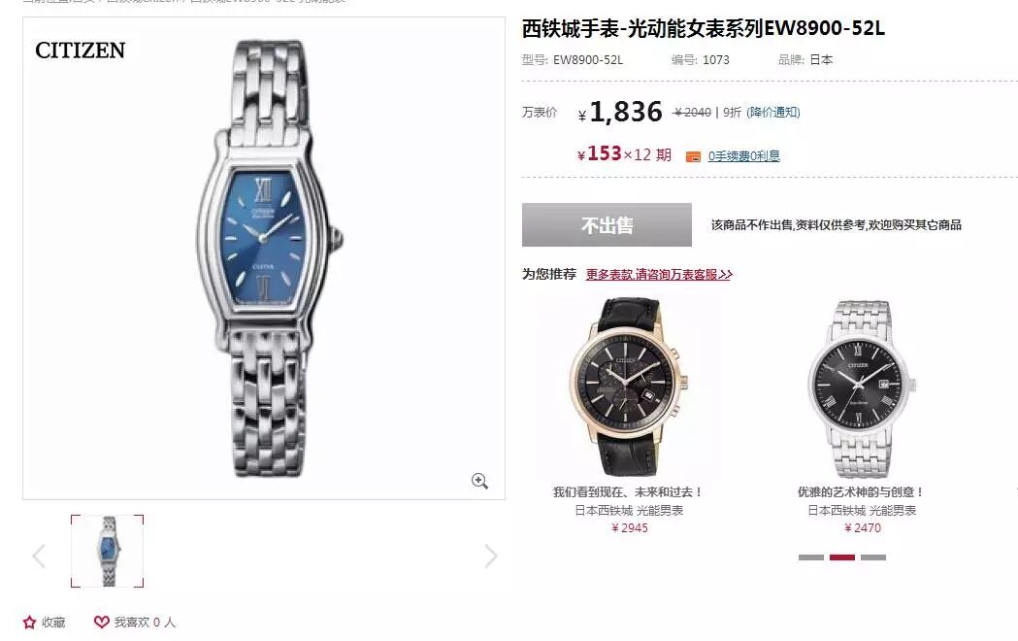Click the star favorite icon next to 收藏
Viewport: 1018px width, 641px height.
pyautogui.click(x=29, y=623)
